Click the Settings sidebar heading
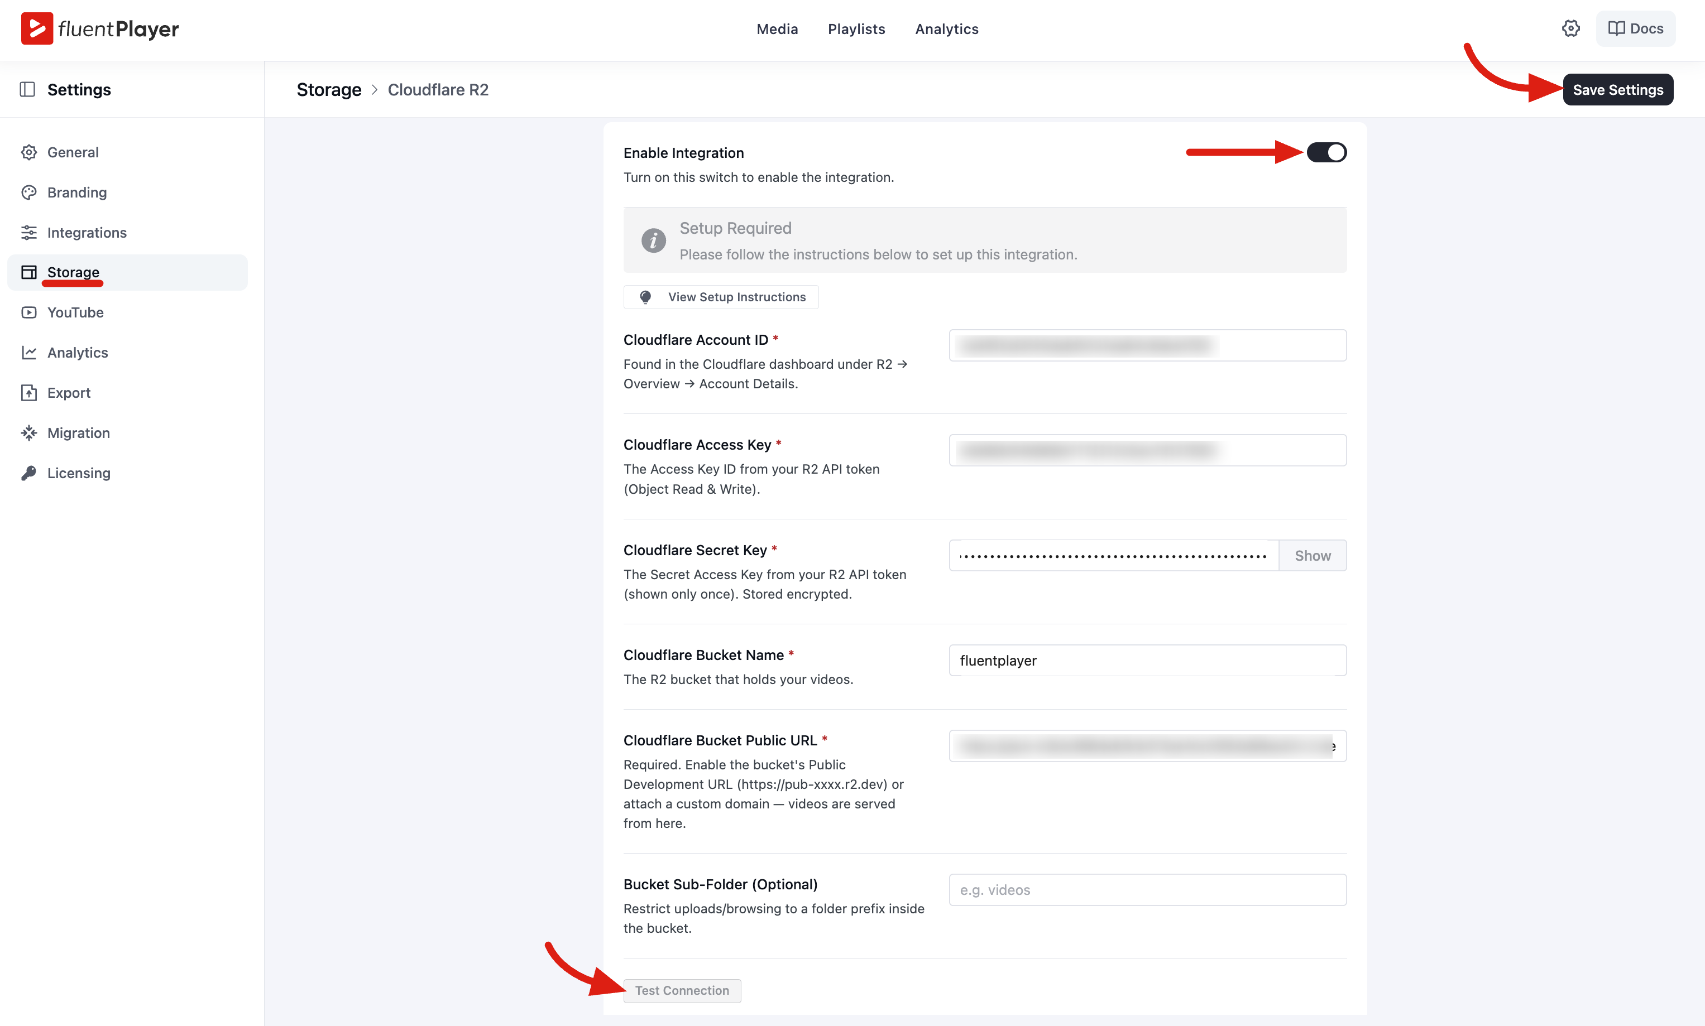The image size is (1705, 1026). click(79, 89)
